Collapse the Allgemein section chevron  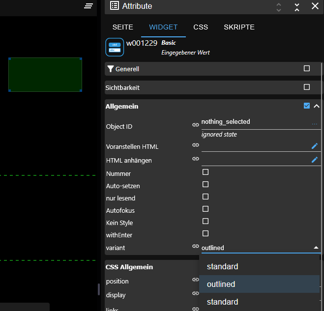pos(317,106)
